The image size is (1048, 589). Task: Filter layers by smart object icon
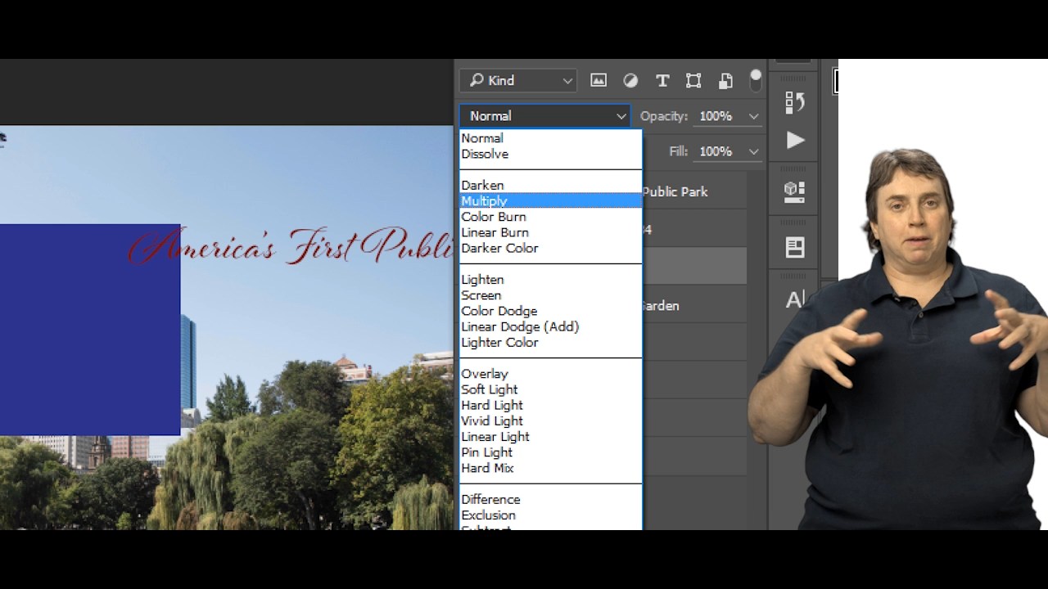pyautogui.click(x=725, y=80)
